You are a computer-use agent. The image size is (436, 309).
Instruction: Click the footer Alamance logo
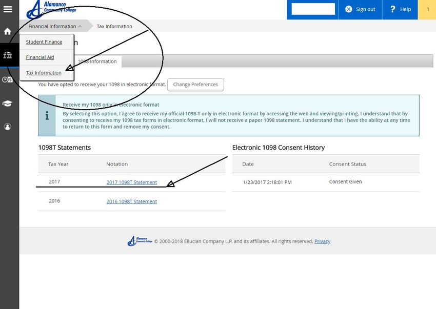140,241
